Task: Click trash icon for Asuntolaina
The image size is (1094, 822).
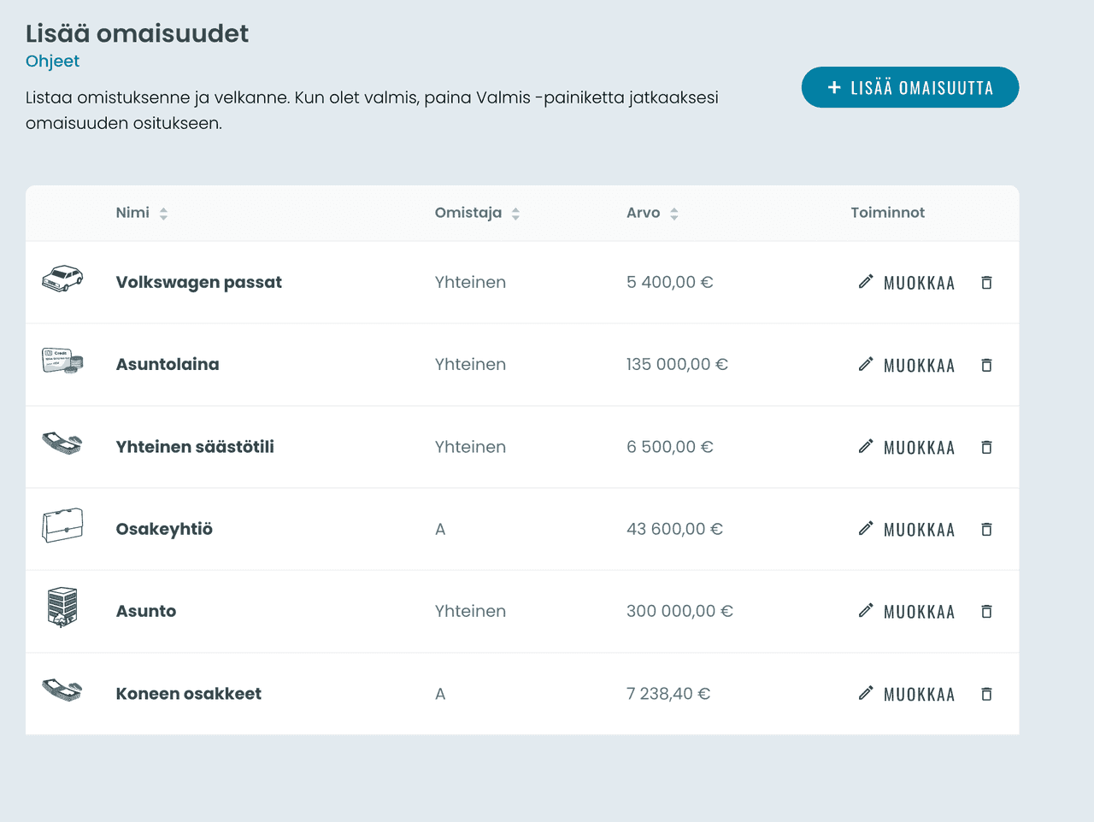Action: [986, 365]
